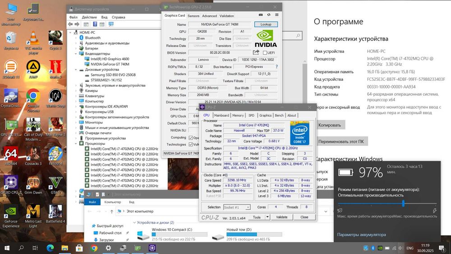
Task: Switch to the Memory tab in CPU-Z
Action: click(x=238, y=115)
